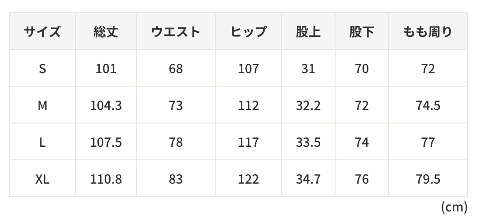This screenshot has height=220, width=478.
Task: Select rise value 34.7 in XL row
Action: [x=308, y=179]
